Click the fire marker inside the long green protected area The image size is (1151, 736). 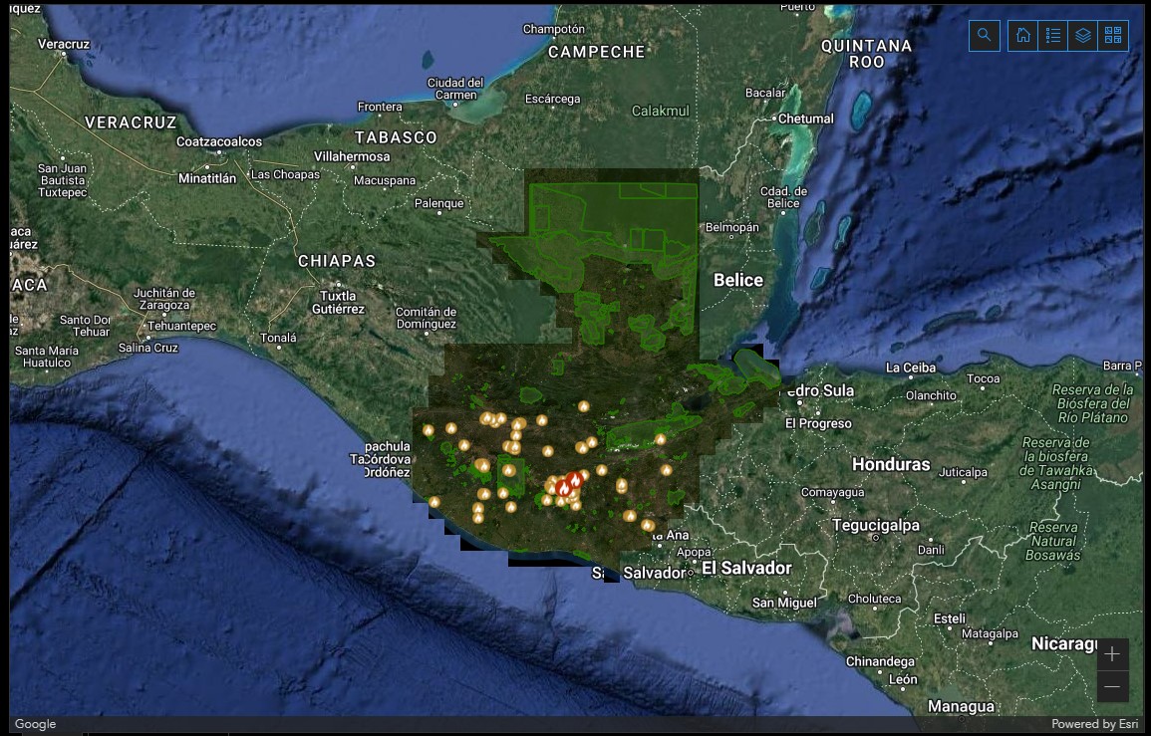660,438
